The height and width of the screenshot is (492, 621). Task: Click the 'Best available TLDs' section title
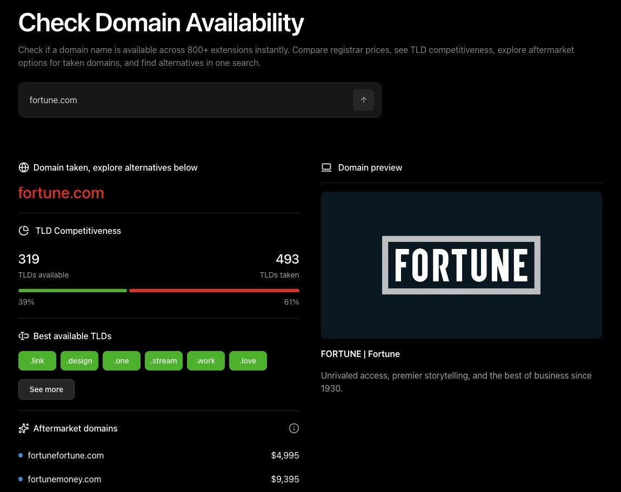coord(72,336)
